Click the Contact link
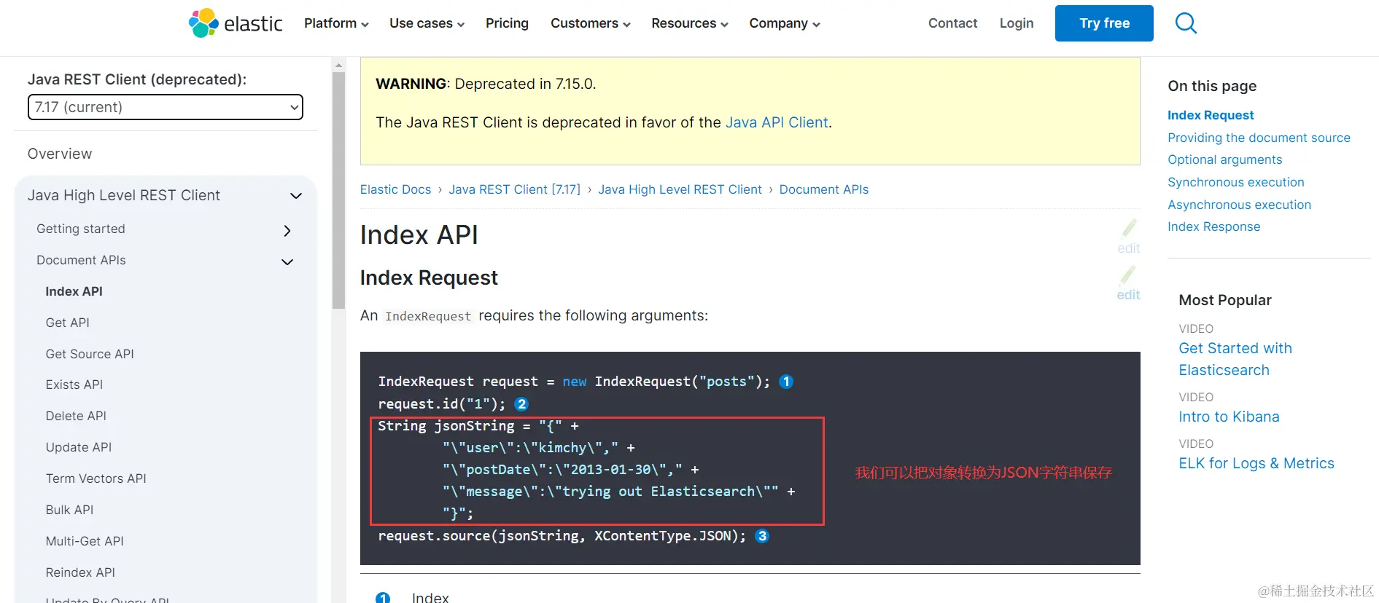Screen dimensions: 1379x603 952,23
